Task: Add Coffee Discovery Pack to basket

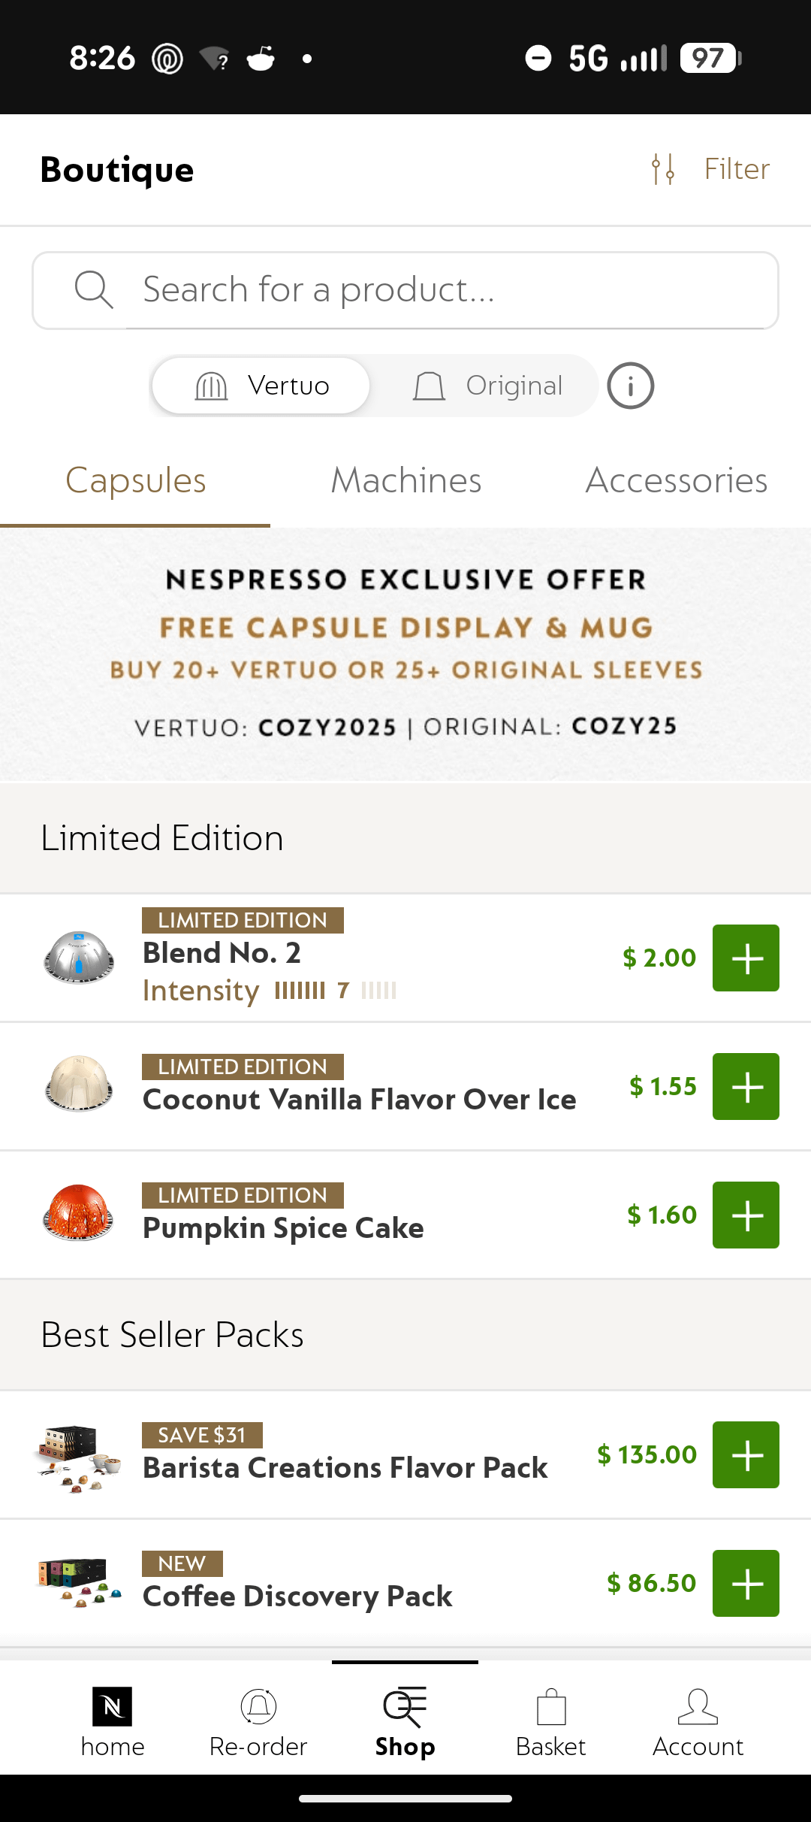Action: pyautogui.click(x=746, y=1584)
